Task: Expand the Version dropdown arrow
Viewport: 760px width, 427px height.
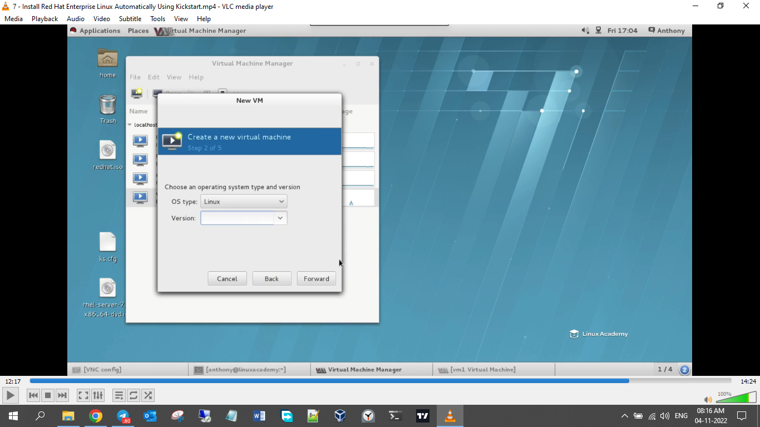Action: point(280,218)
